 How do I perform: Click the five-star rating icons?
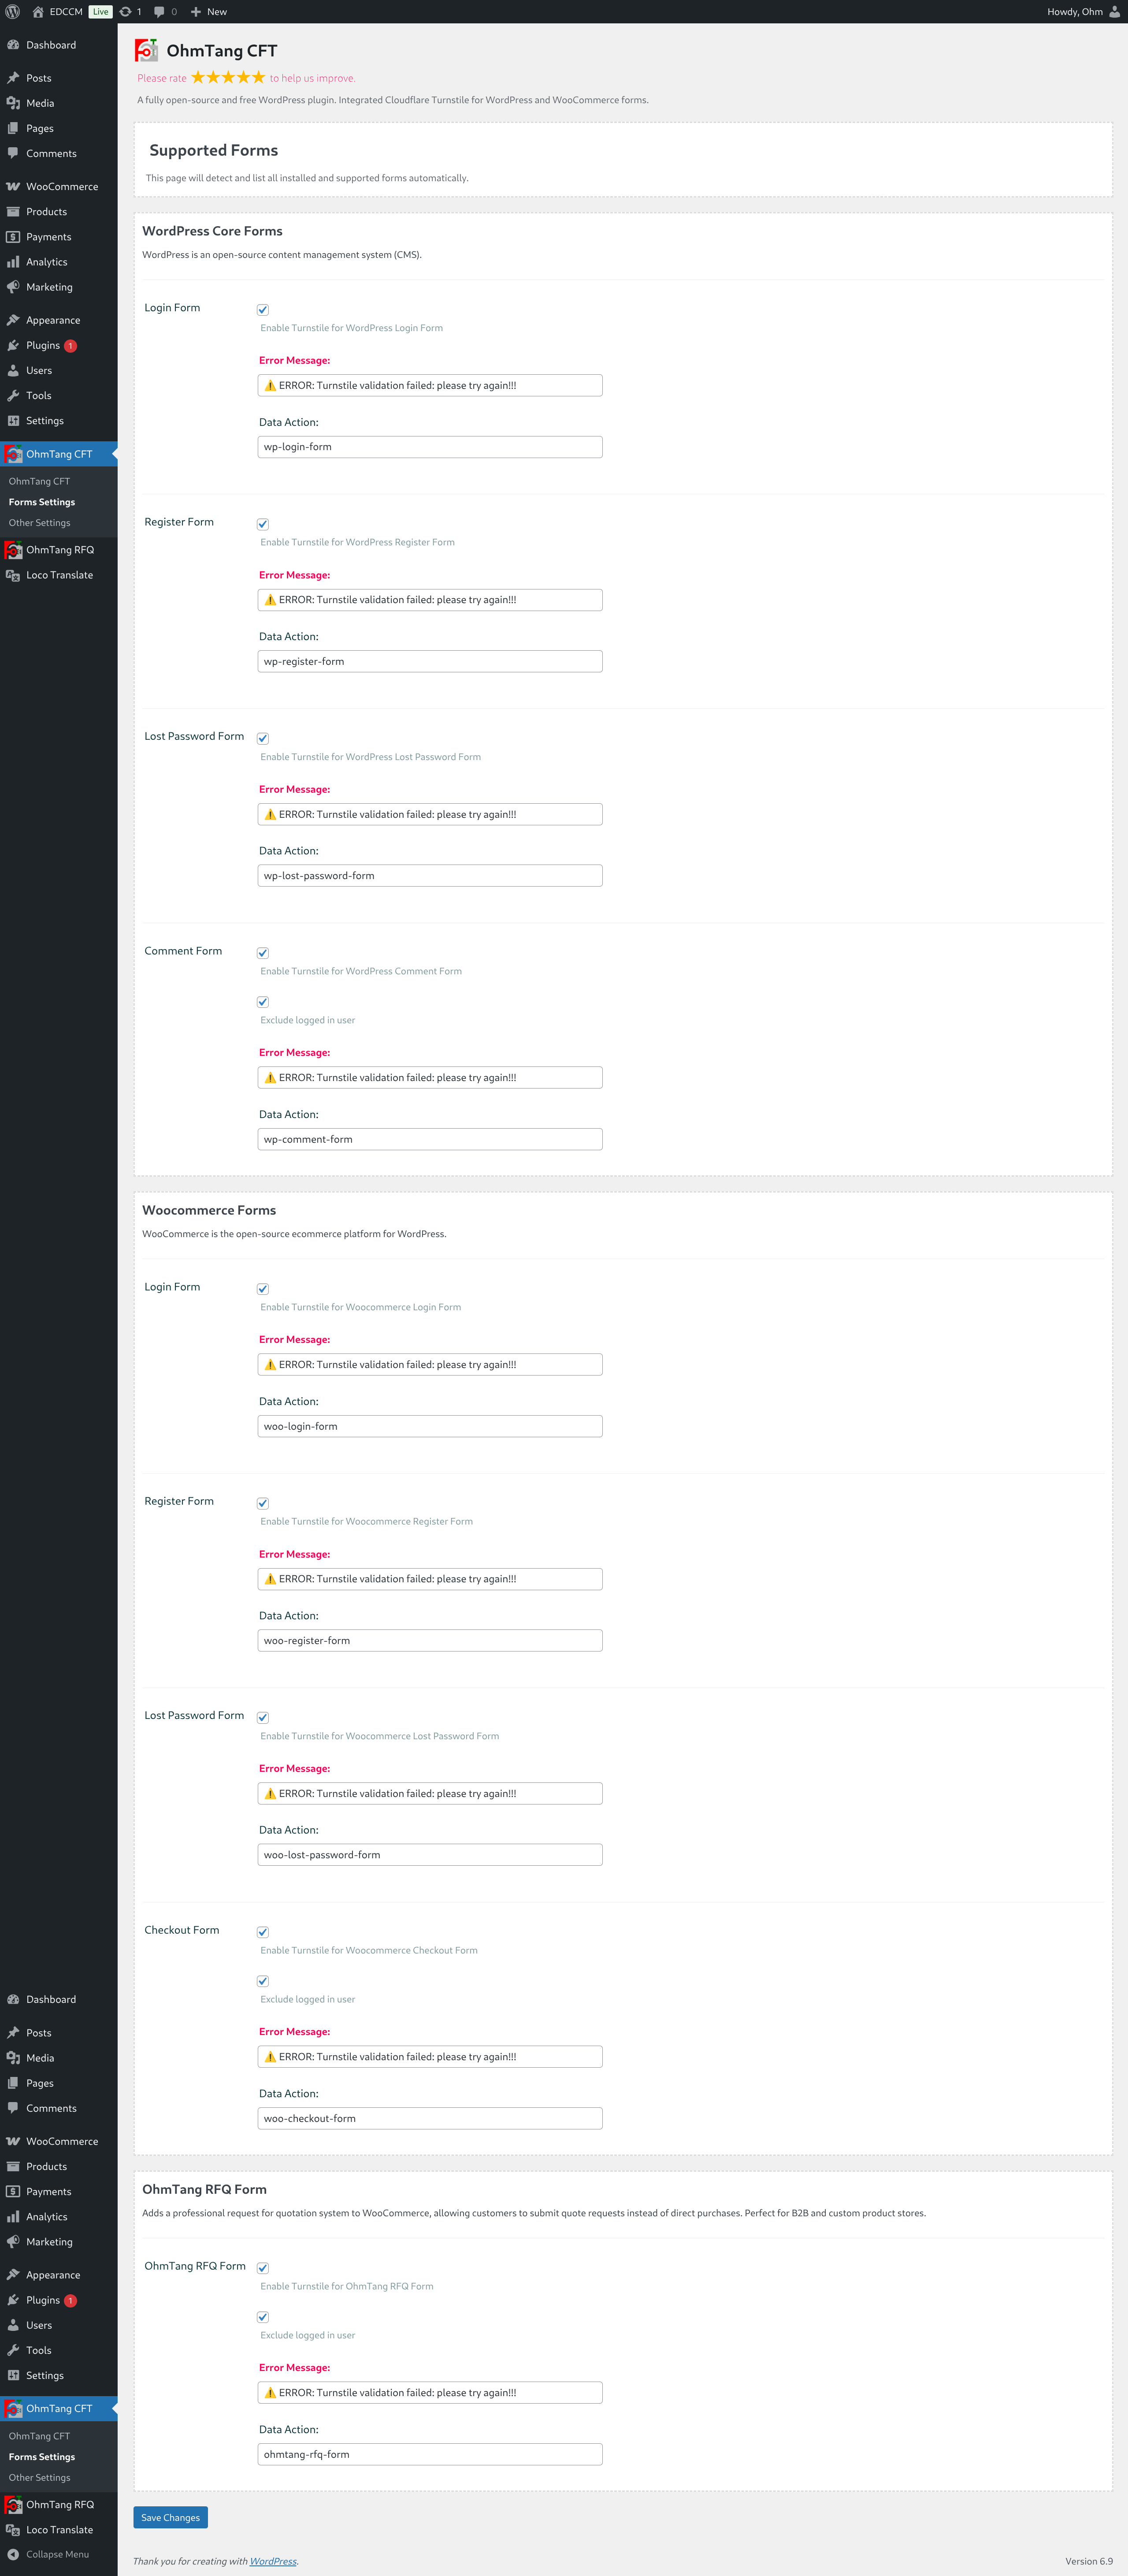pyautogui.click(x=228, y=77)
